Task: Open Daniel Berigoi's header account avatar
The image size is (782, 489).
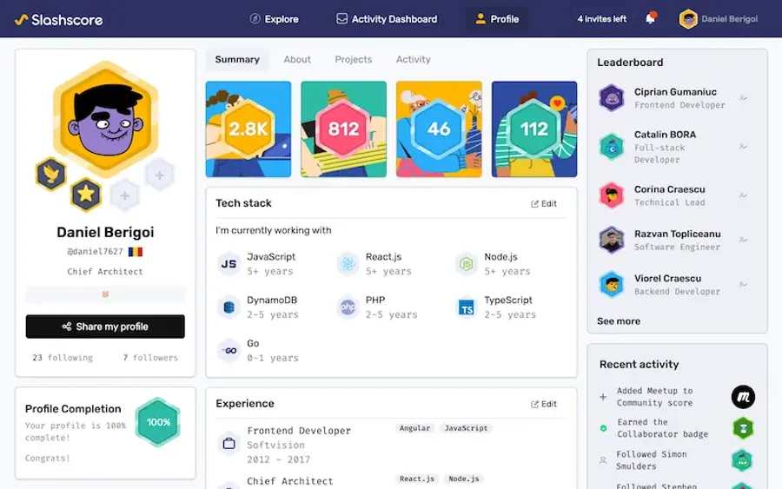Action: click(688, 19)
